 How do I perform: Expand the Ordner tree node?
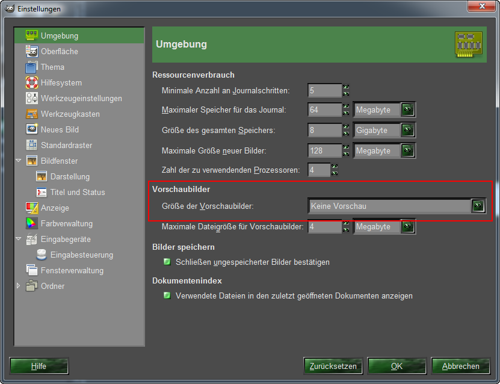pos(19,286)
